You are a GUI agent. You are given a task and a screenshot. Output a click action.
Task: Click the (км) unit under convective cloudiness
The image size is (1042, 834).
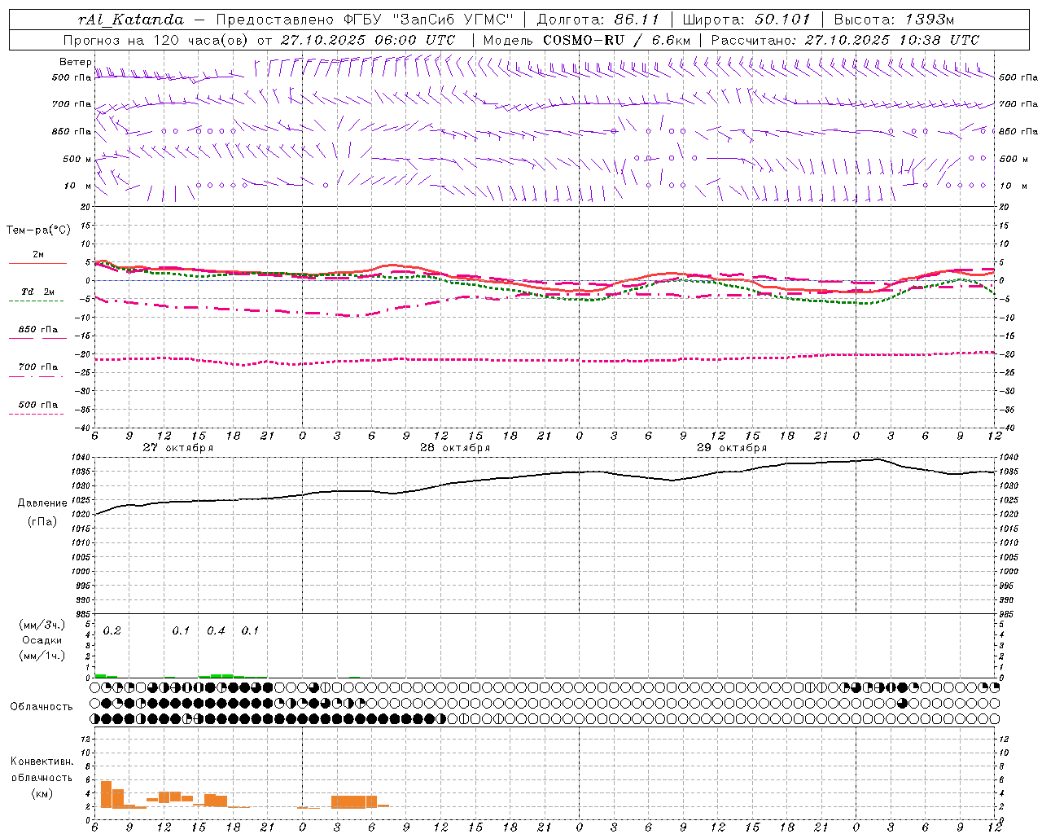(42, 794)
